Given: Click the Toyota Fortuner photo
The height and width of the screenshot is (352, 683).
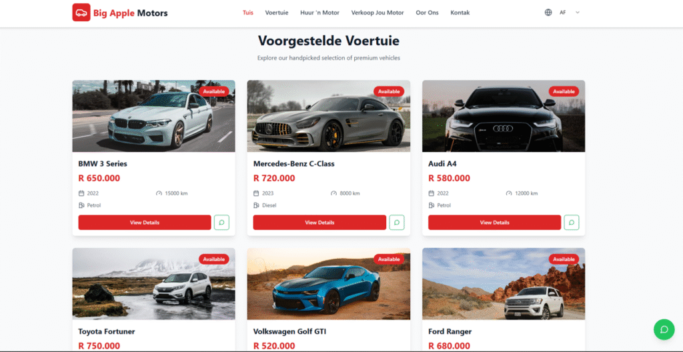Looking at the screenshot, I should [x=154, y=284].
